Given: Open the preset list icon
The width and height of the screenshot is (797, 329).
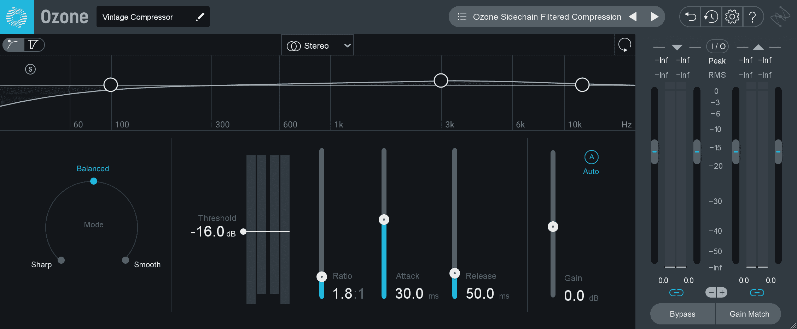Looking at the screenshot, I should [x=462, y=17].
